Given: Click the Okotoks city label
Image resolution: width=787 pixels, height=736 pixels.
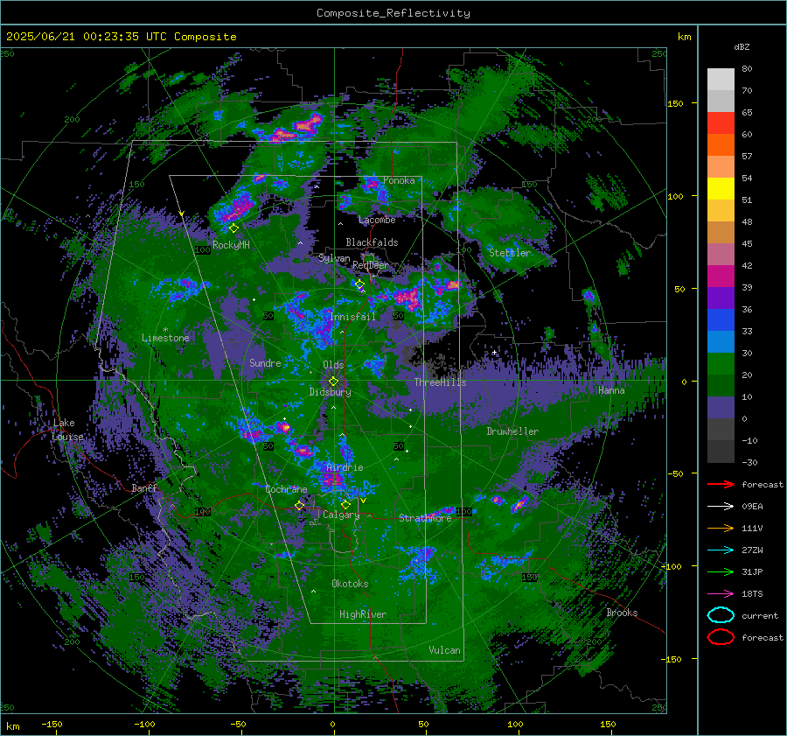Looking at the screenshot, I should (350, 584).
